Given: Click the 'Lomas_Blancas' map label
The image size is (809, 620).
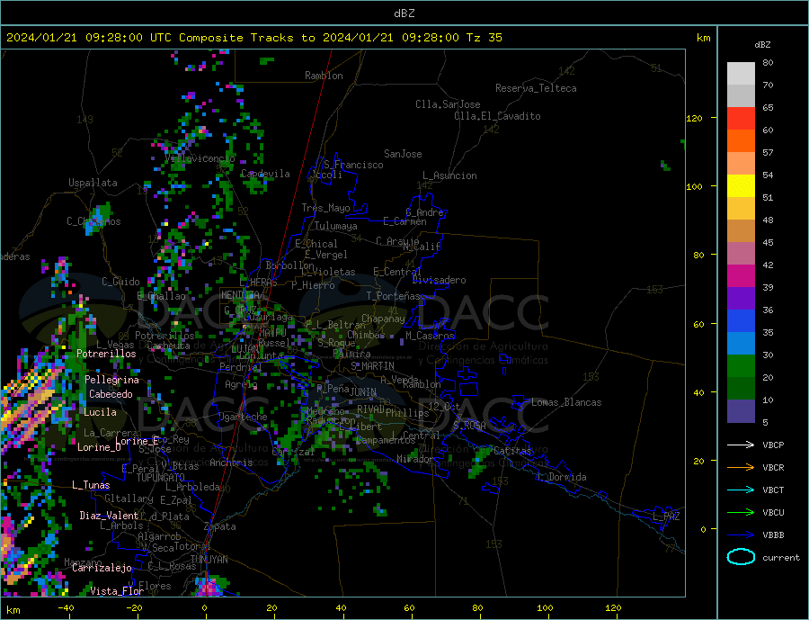Looking at the screenshot, I should tap(566, 402).
